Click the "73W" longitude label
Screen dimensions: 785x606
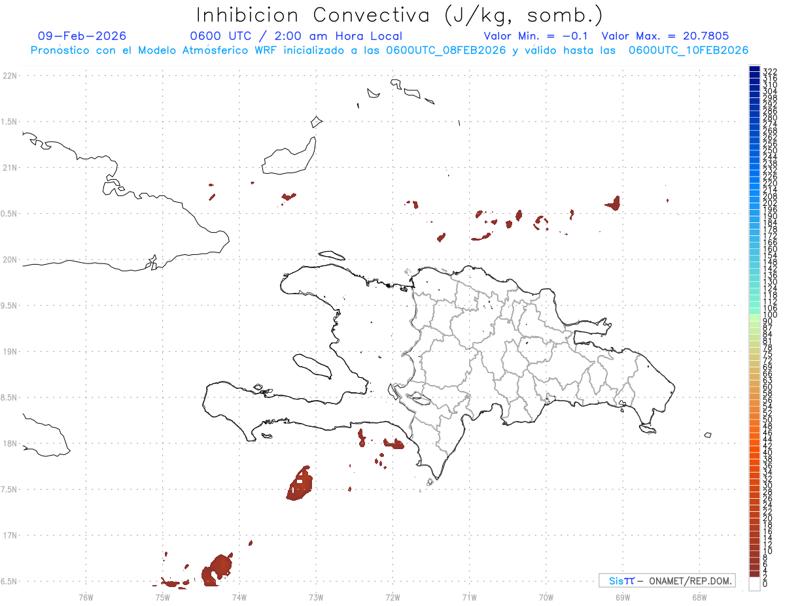pyautogui.click(x=316, y=597)
